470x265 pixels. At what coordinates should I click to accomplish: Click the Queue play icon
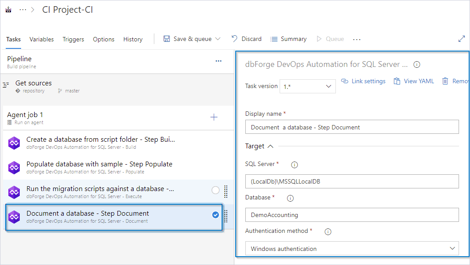pyautogui.click(x=319, y=39)
